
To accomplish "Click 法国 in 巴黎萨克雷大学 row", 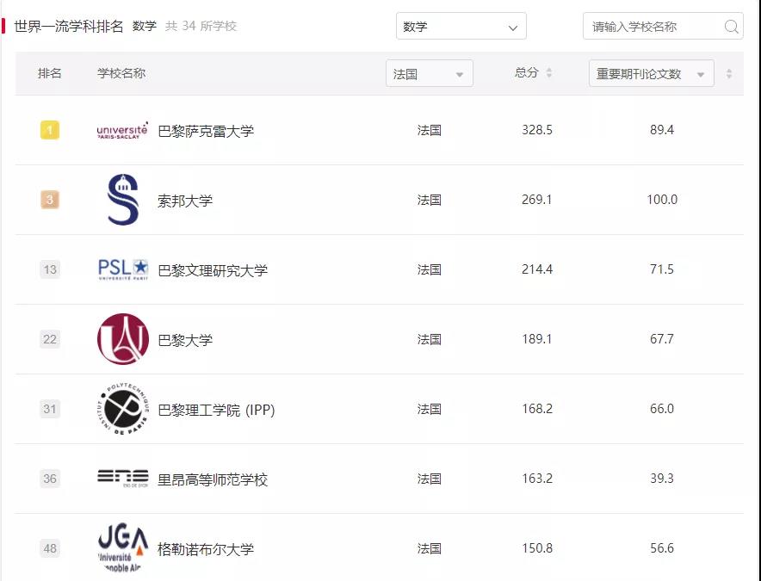I will (x=429, y=130).
